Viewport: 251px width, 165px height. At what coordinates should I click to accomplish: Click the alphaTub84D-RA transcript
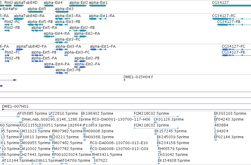coord(29,16)
